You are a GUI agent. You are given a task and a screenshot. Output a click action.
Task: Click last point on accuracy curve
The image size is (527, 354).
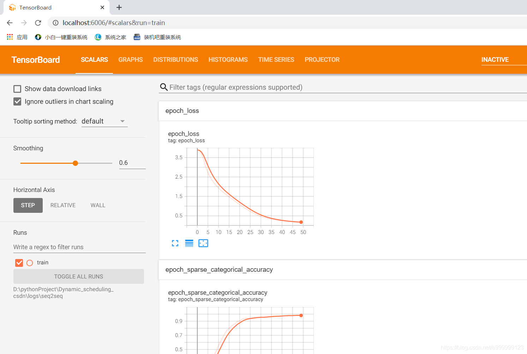pyautogui.click(x=301, y=316)
